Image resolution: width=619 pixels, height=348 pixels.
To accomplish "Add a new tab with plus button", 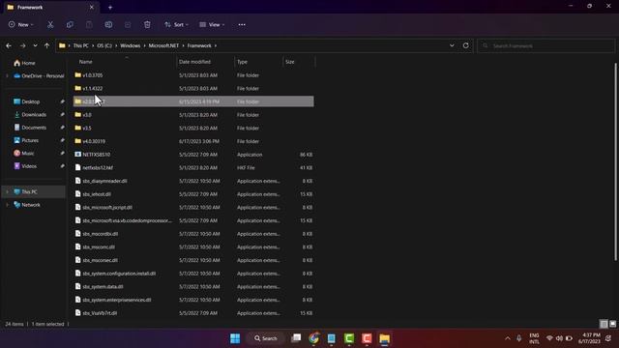I will [x=110, y=7].
